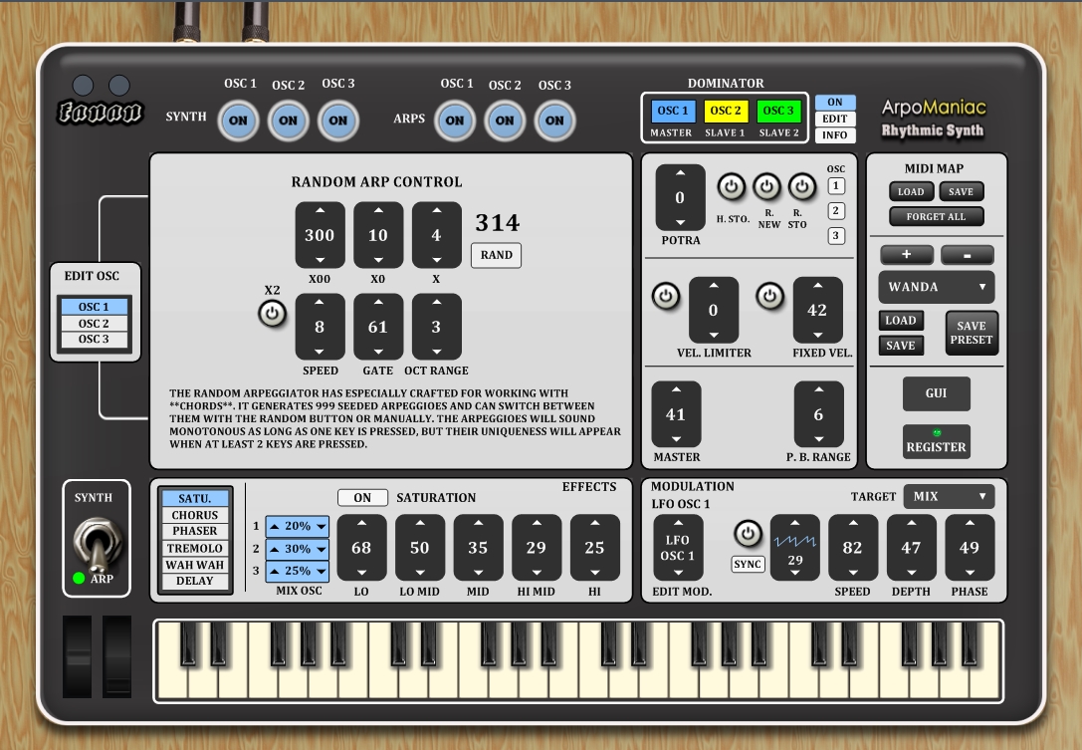
Task: Turn off SYNTH OSC 1
Action: point(239,121)
